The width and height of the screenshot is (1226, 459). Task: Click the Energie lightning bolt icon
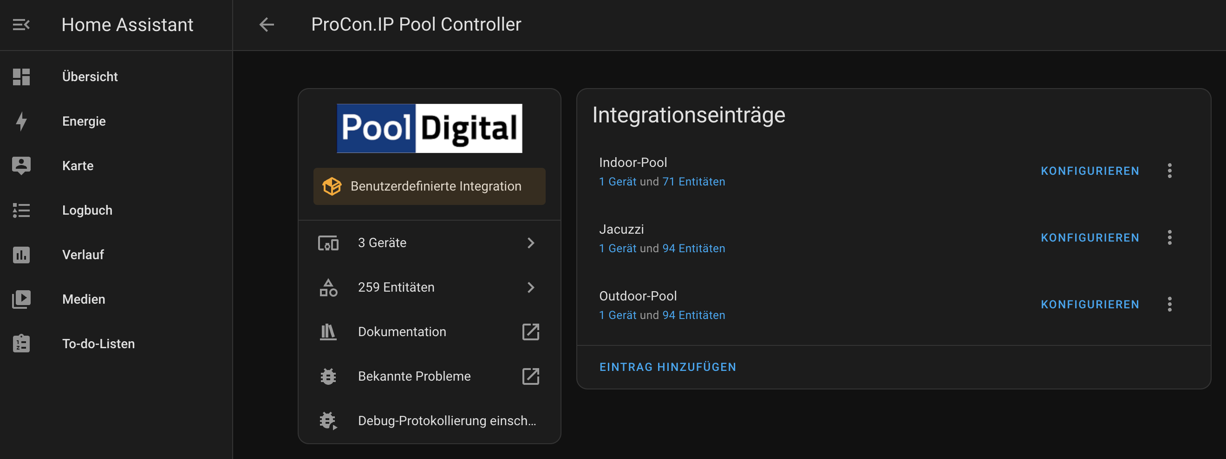(x=21, y=121)
